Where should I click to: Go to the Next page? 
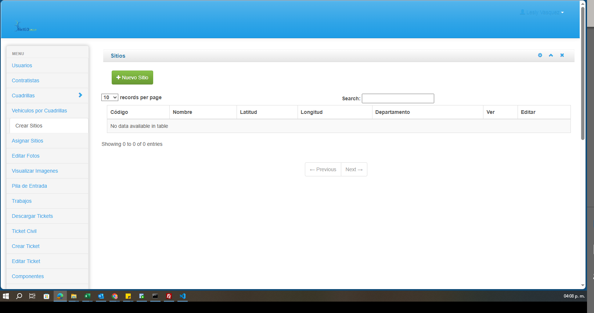pyautogui.click(x=354, y=169)
